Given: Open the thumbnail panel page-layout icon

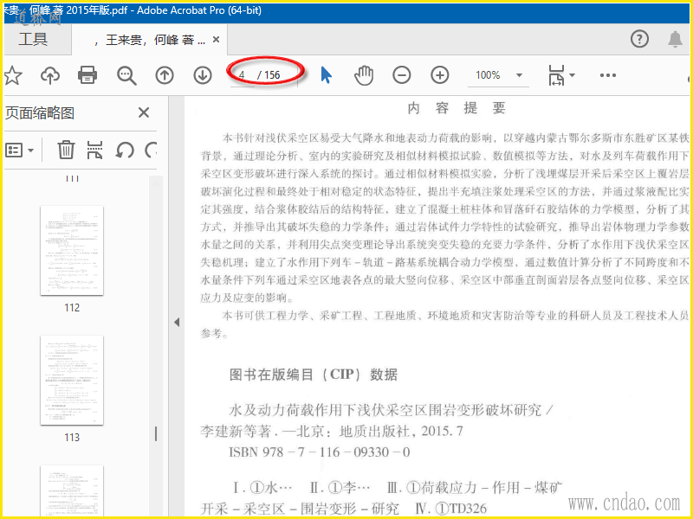Looking at the screenshot, I should [x=95, y=150].
